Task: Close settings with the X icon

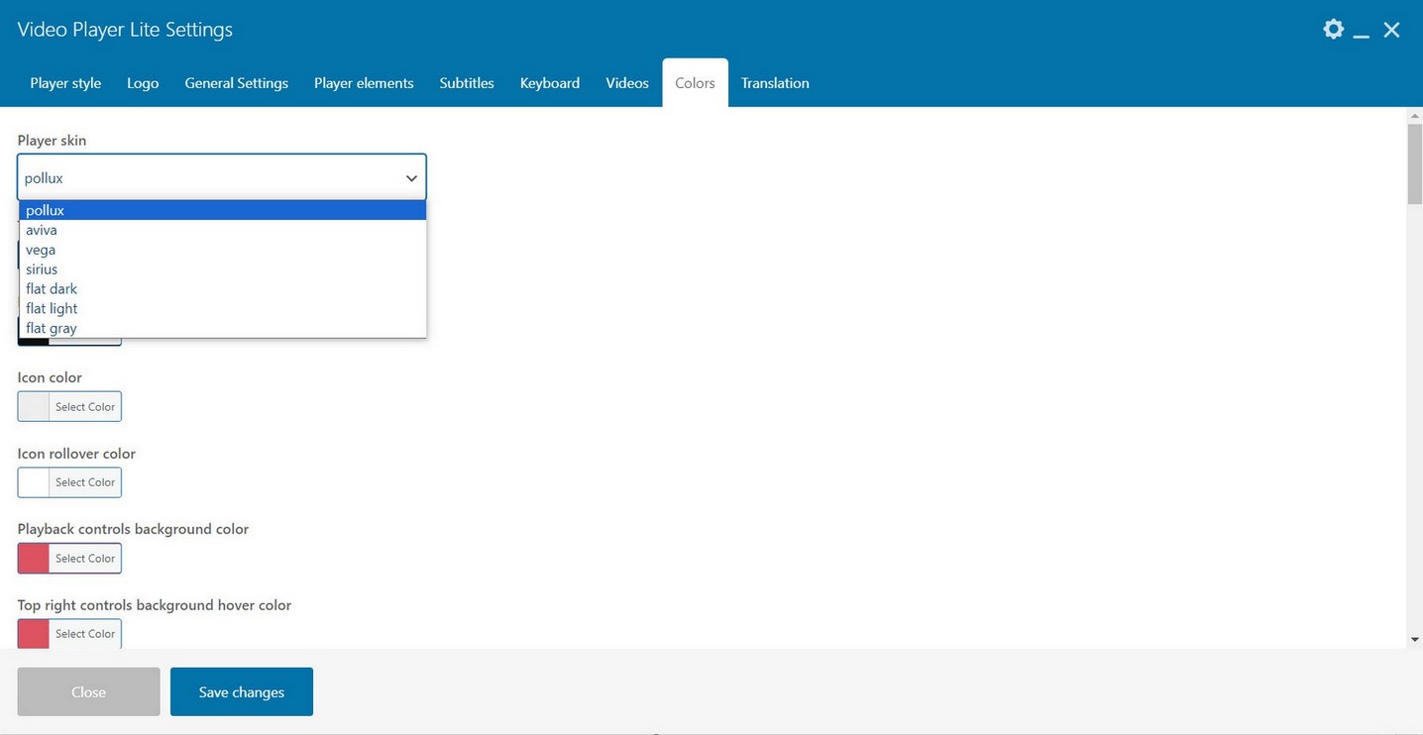Action: pyautogui.click(x=1391, y=30)
